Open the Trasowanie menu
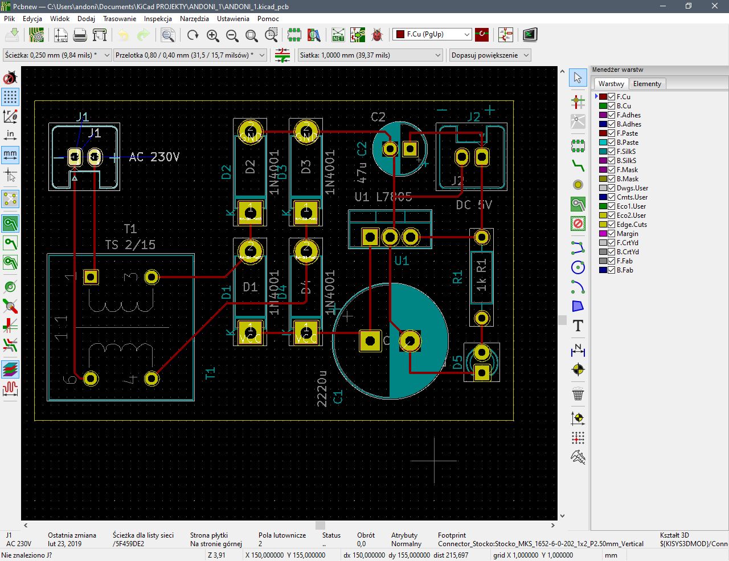The image size is (729, 561). point(120,19)
